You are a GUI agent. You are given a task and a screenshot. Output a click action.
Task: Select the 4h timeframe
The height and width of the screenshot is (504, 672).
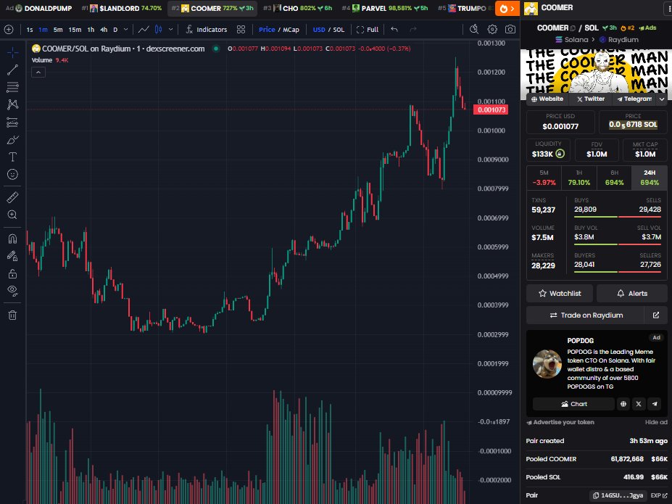(103, 30)
